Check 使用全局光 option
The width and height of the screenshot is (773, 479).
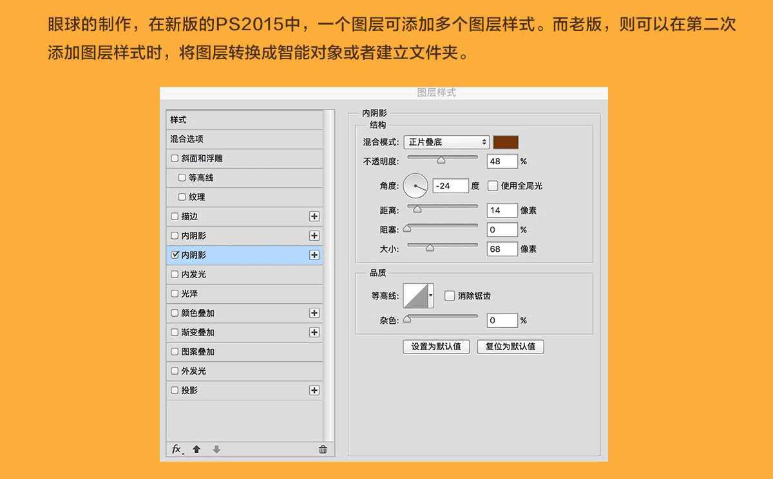[x=493, y=186]
